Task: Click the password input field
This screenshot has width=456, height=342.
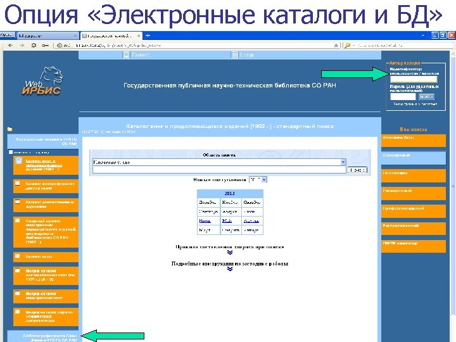Action: coord(403,96)
